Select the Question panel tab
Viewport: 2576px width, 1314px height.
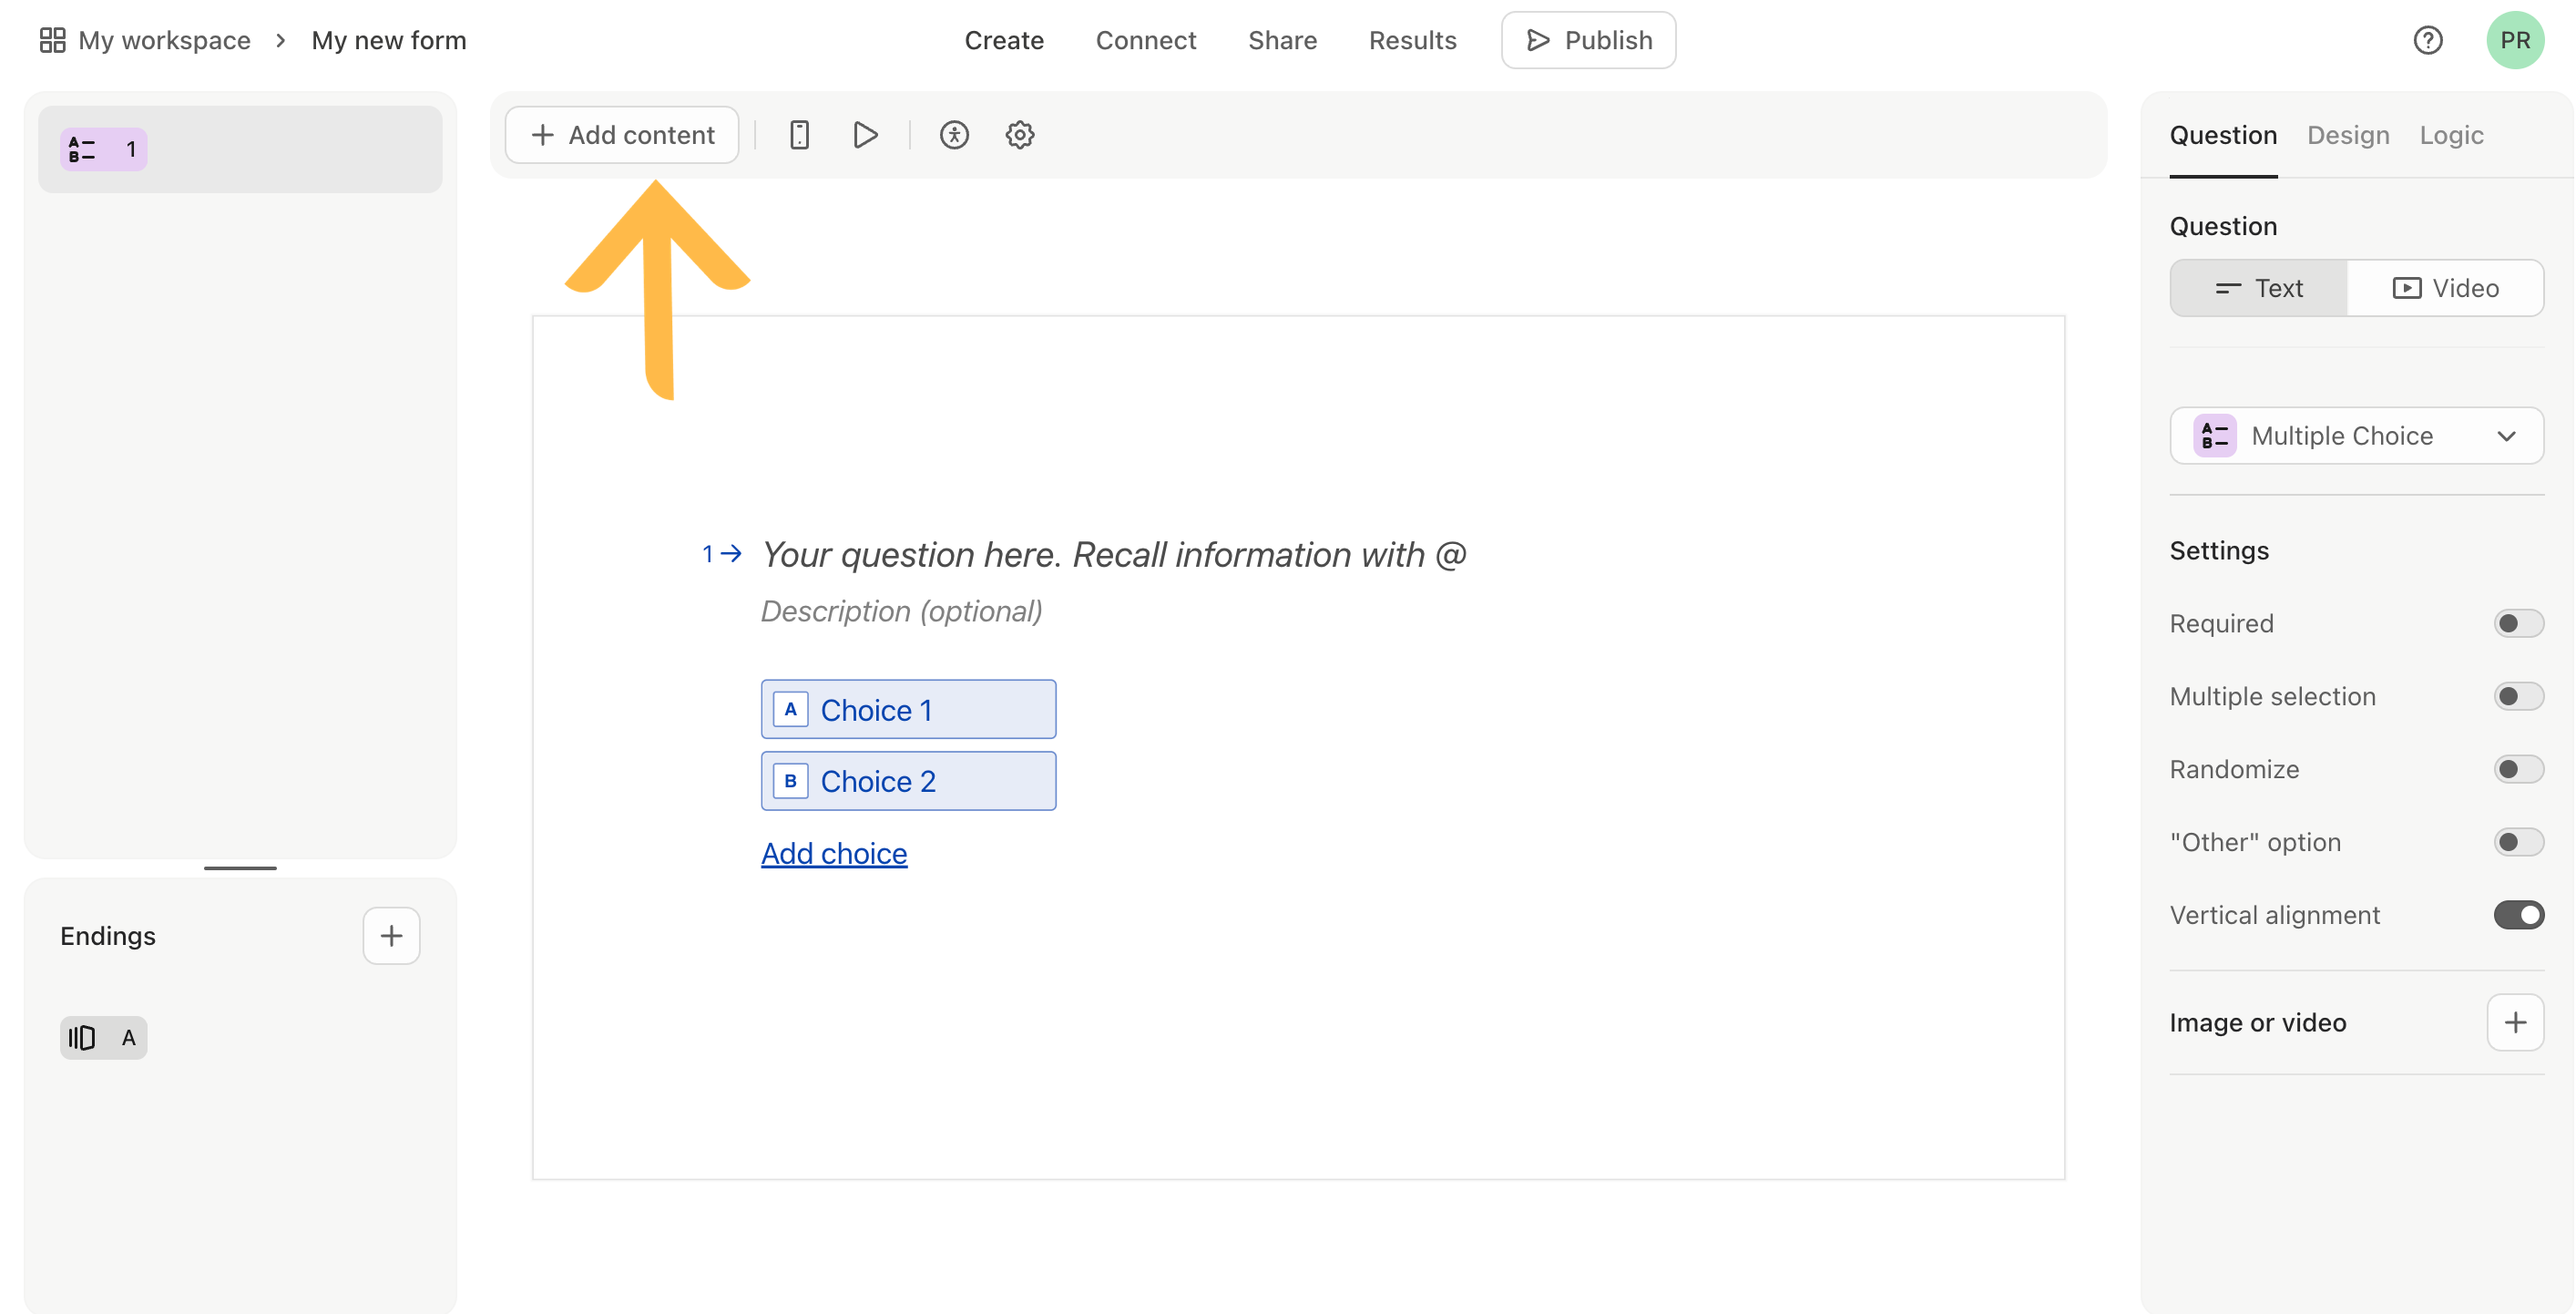click(2222, 135)
